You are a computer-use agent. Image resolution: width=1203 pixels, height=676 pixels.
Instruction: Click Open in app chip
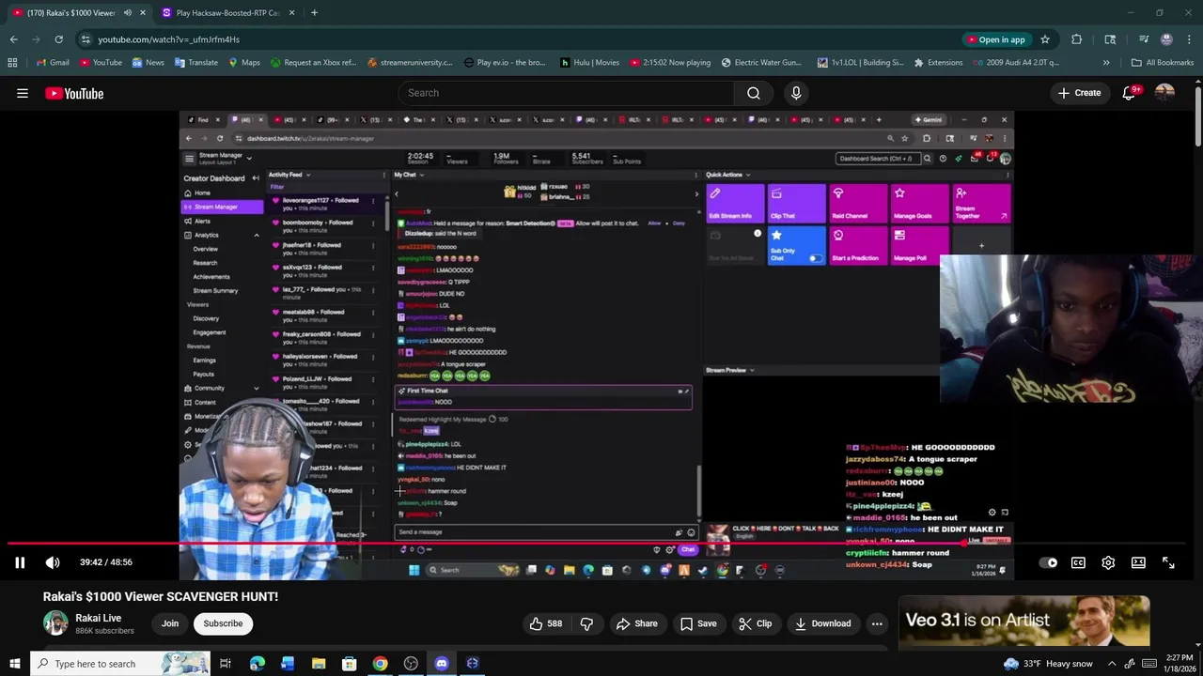click(996, 39)
